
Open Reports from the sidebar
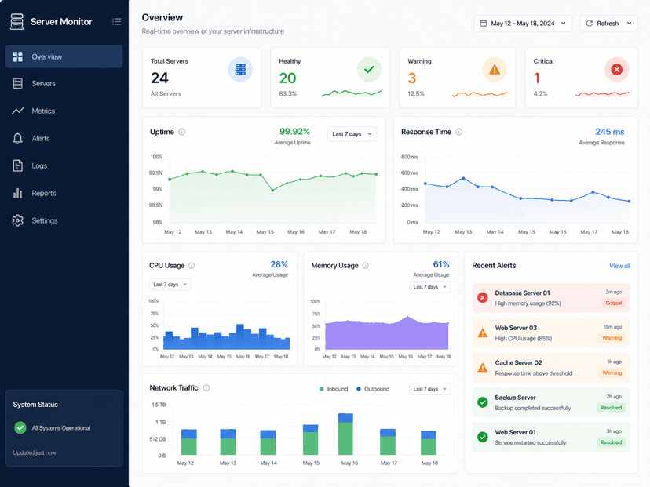pos(64,193)
